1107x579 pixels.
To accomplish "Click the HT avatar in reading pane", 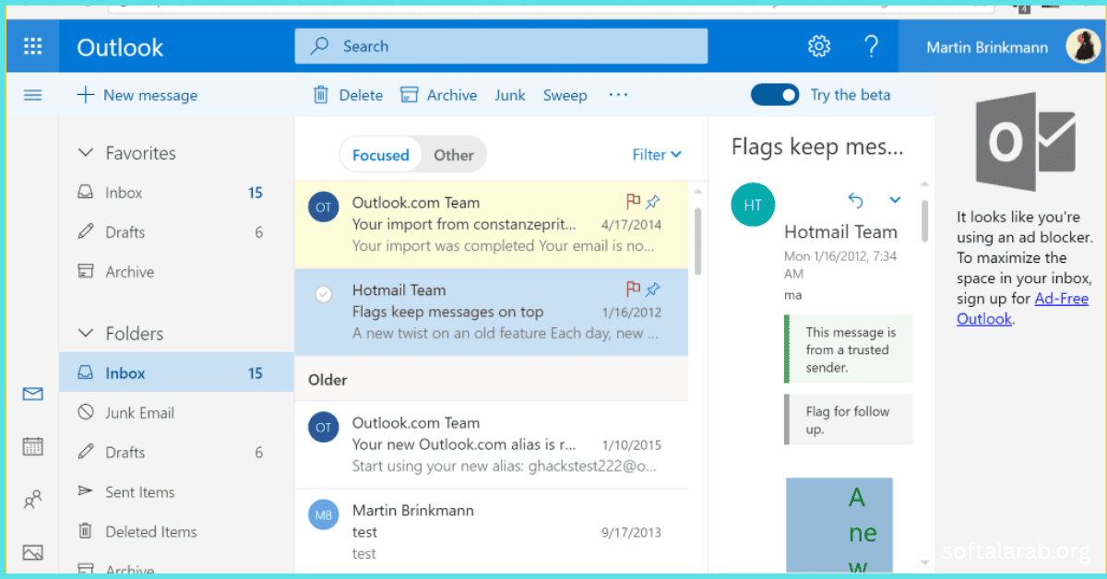I will 753,205.
